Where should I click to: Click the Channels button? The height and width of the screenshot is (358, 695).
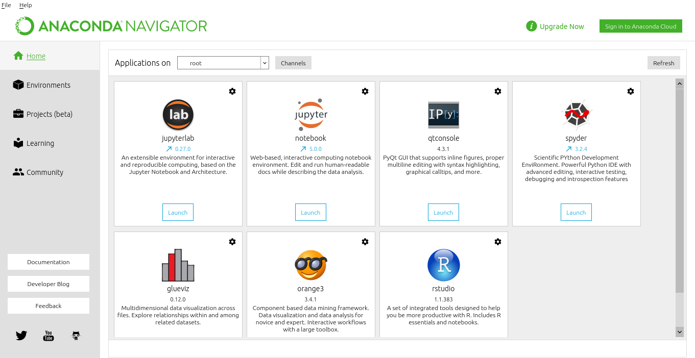click(293, 63)
